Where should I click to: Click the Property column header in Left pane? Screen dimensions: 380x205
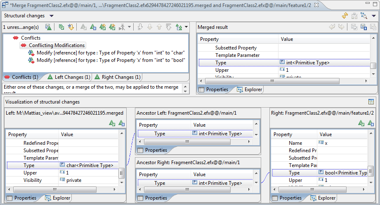[33, 134]
